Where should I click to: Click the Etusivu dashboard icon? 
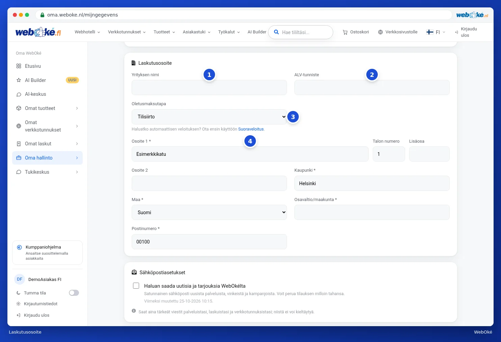19,66
